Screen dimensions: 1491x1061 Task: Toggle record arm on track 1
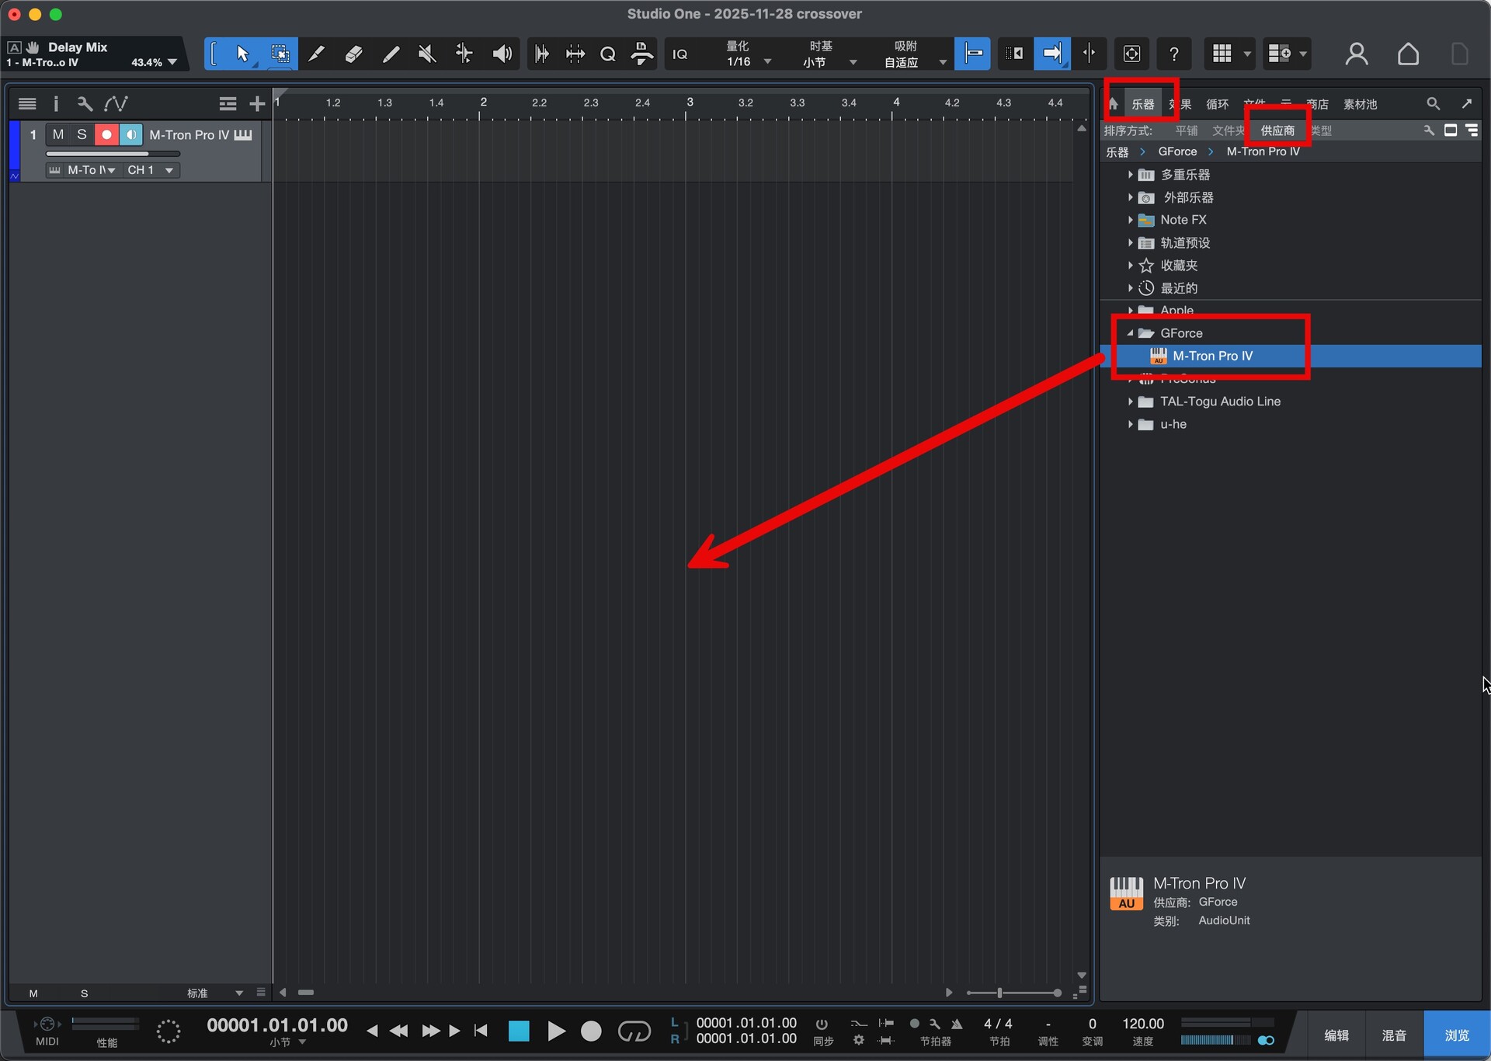point(106,134)
